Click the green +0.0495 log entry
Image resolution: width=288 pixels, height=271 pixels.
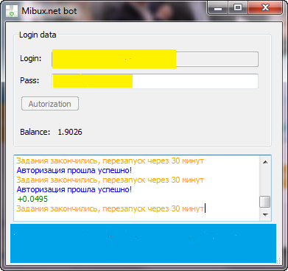(32, 199)
